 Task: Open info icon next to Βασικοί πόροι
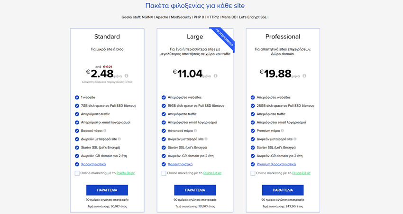(x=105, y=130)
